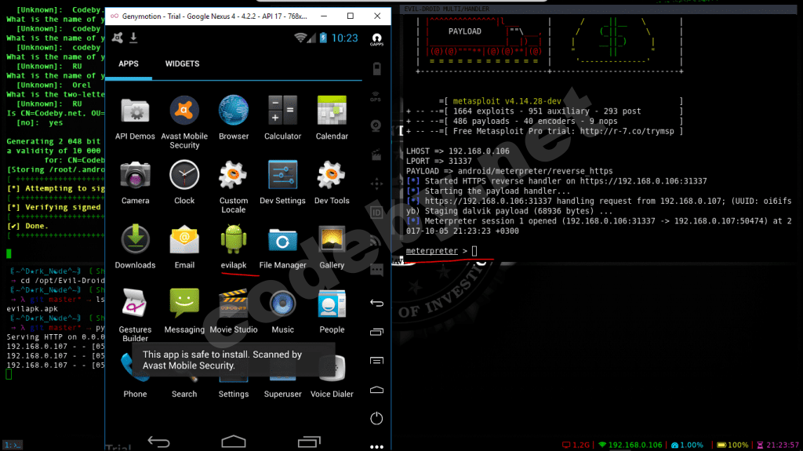Tap Android navigation home button

234,442
